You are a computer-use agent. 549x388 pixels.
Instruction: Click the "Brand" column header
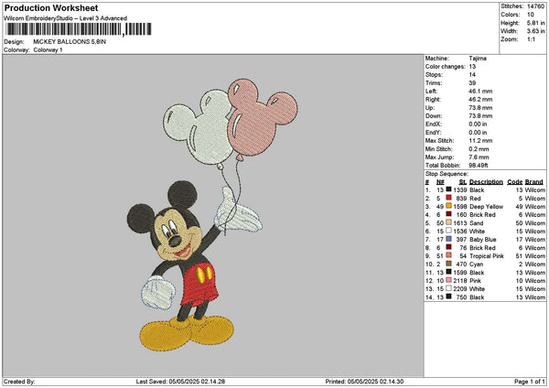pyautogui.click(x=534, y=182)
